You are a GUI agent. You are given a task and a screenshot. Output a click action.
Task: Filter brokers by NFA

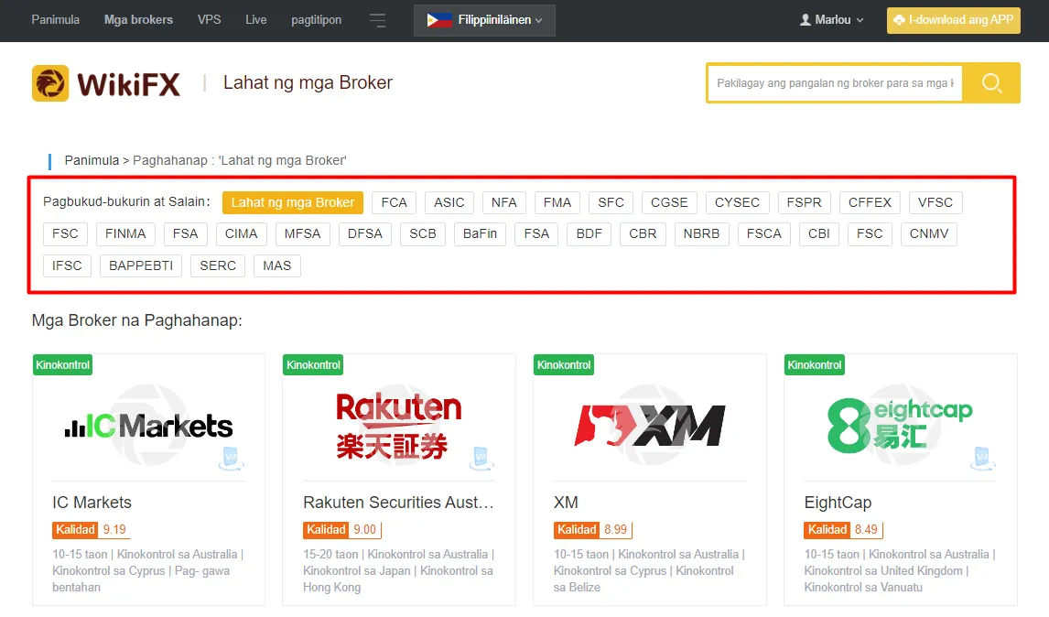[503, 202]
